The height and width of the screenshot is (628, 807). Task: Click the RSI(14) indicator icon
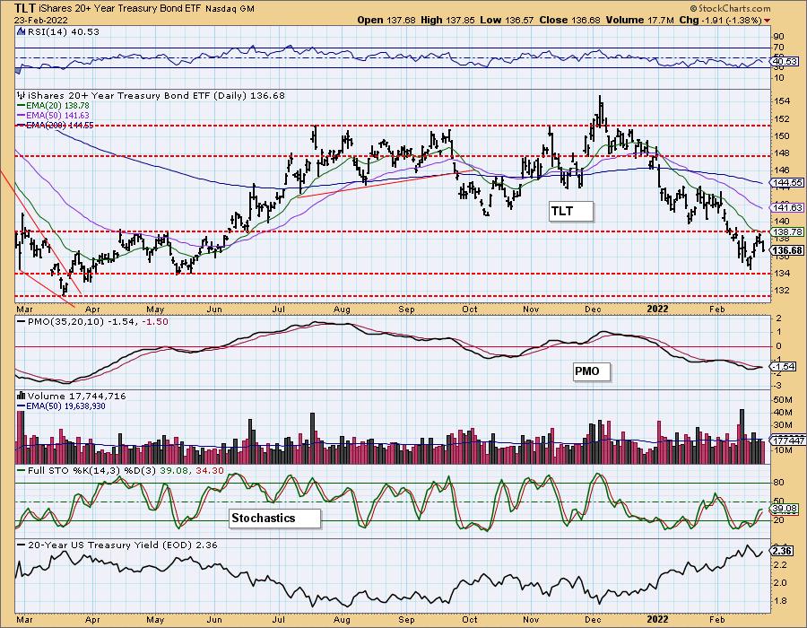[x=21, y=32]
